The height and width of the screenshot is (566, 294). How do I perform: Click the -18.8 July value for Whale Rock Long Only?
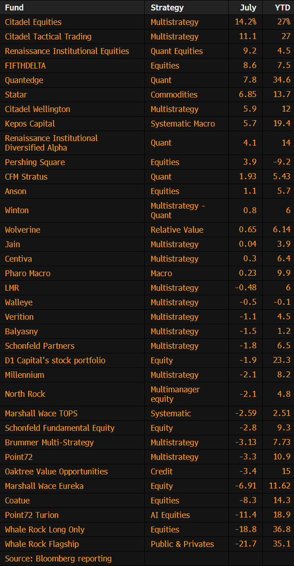point(245,530)
